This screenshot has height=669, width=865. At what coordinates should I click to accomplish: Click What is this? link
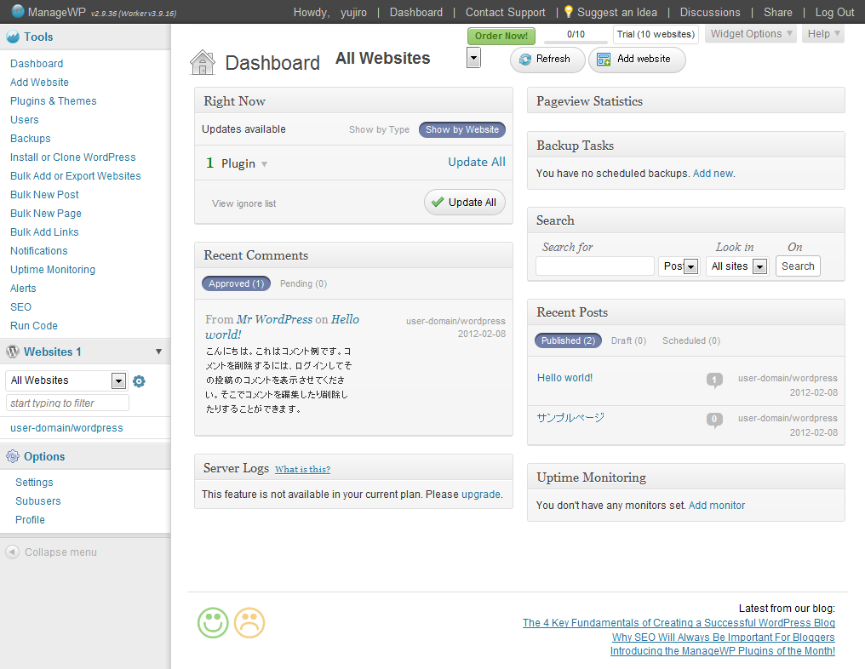pos(303,469)
